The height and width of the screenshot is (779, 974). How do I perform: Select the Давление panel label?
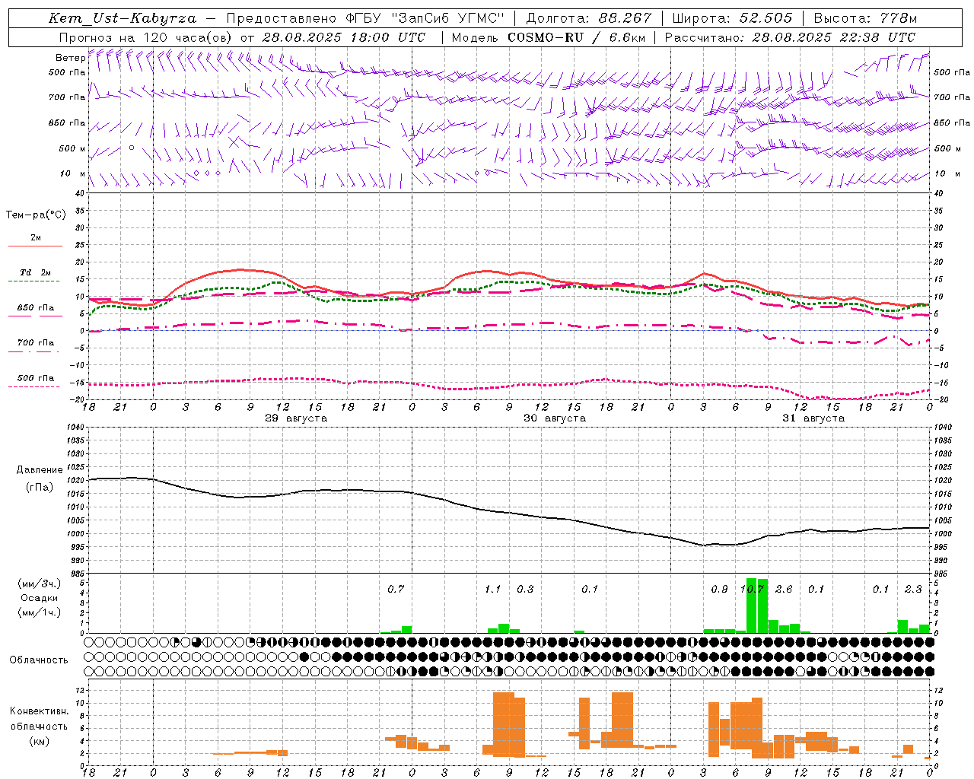[x=40, y=470]
